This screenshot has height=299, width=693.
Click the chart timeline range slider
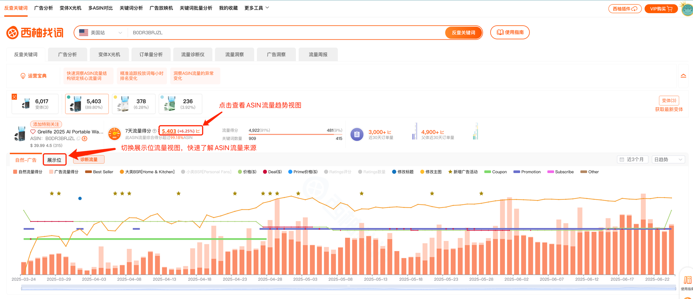coord(348,288)
